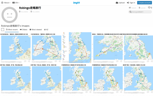Click share icon under teal map 7
153x96 pixels.
[59, 92]
